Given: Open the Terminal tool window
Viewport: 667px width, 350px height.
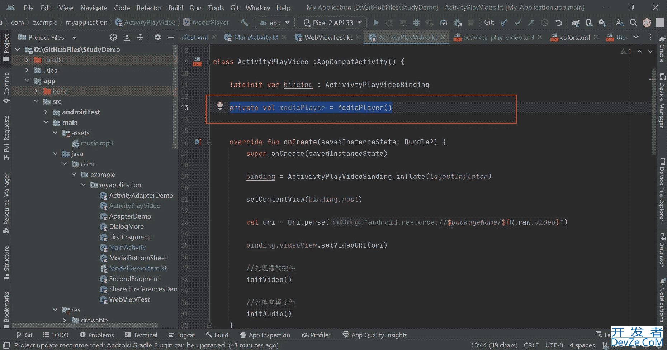Looking at the screenshot, I should pyautogui.click(x=141, y=335).
